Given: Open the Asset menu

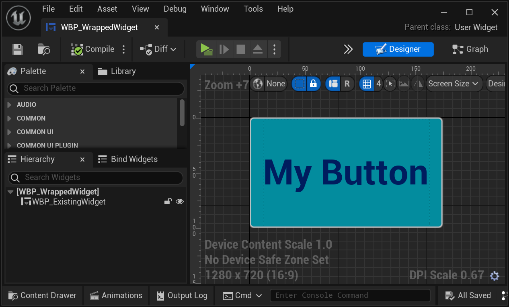Looking at the screenshot, I should pyautogui.click(x=107, y=9).
